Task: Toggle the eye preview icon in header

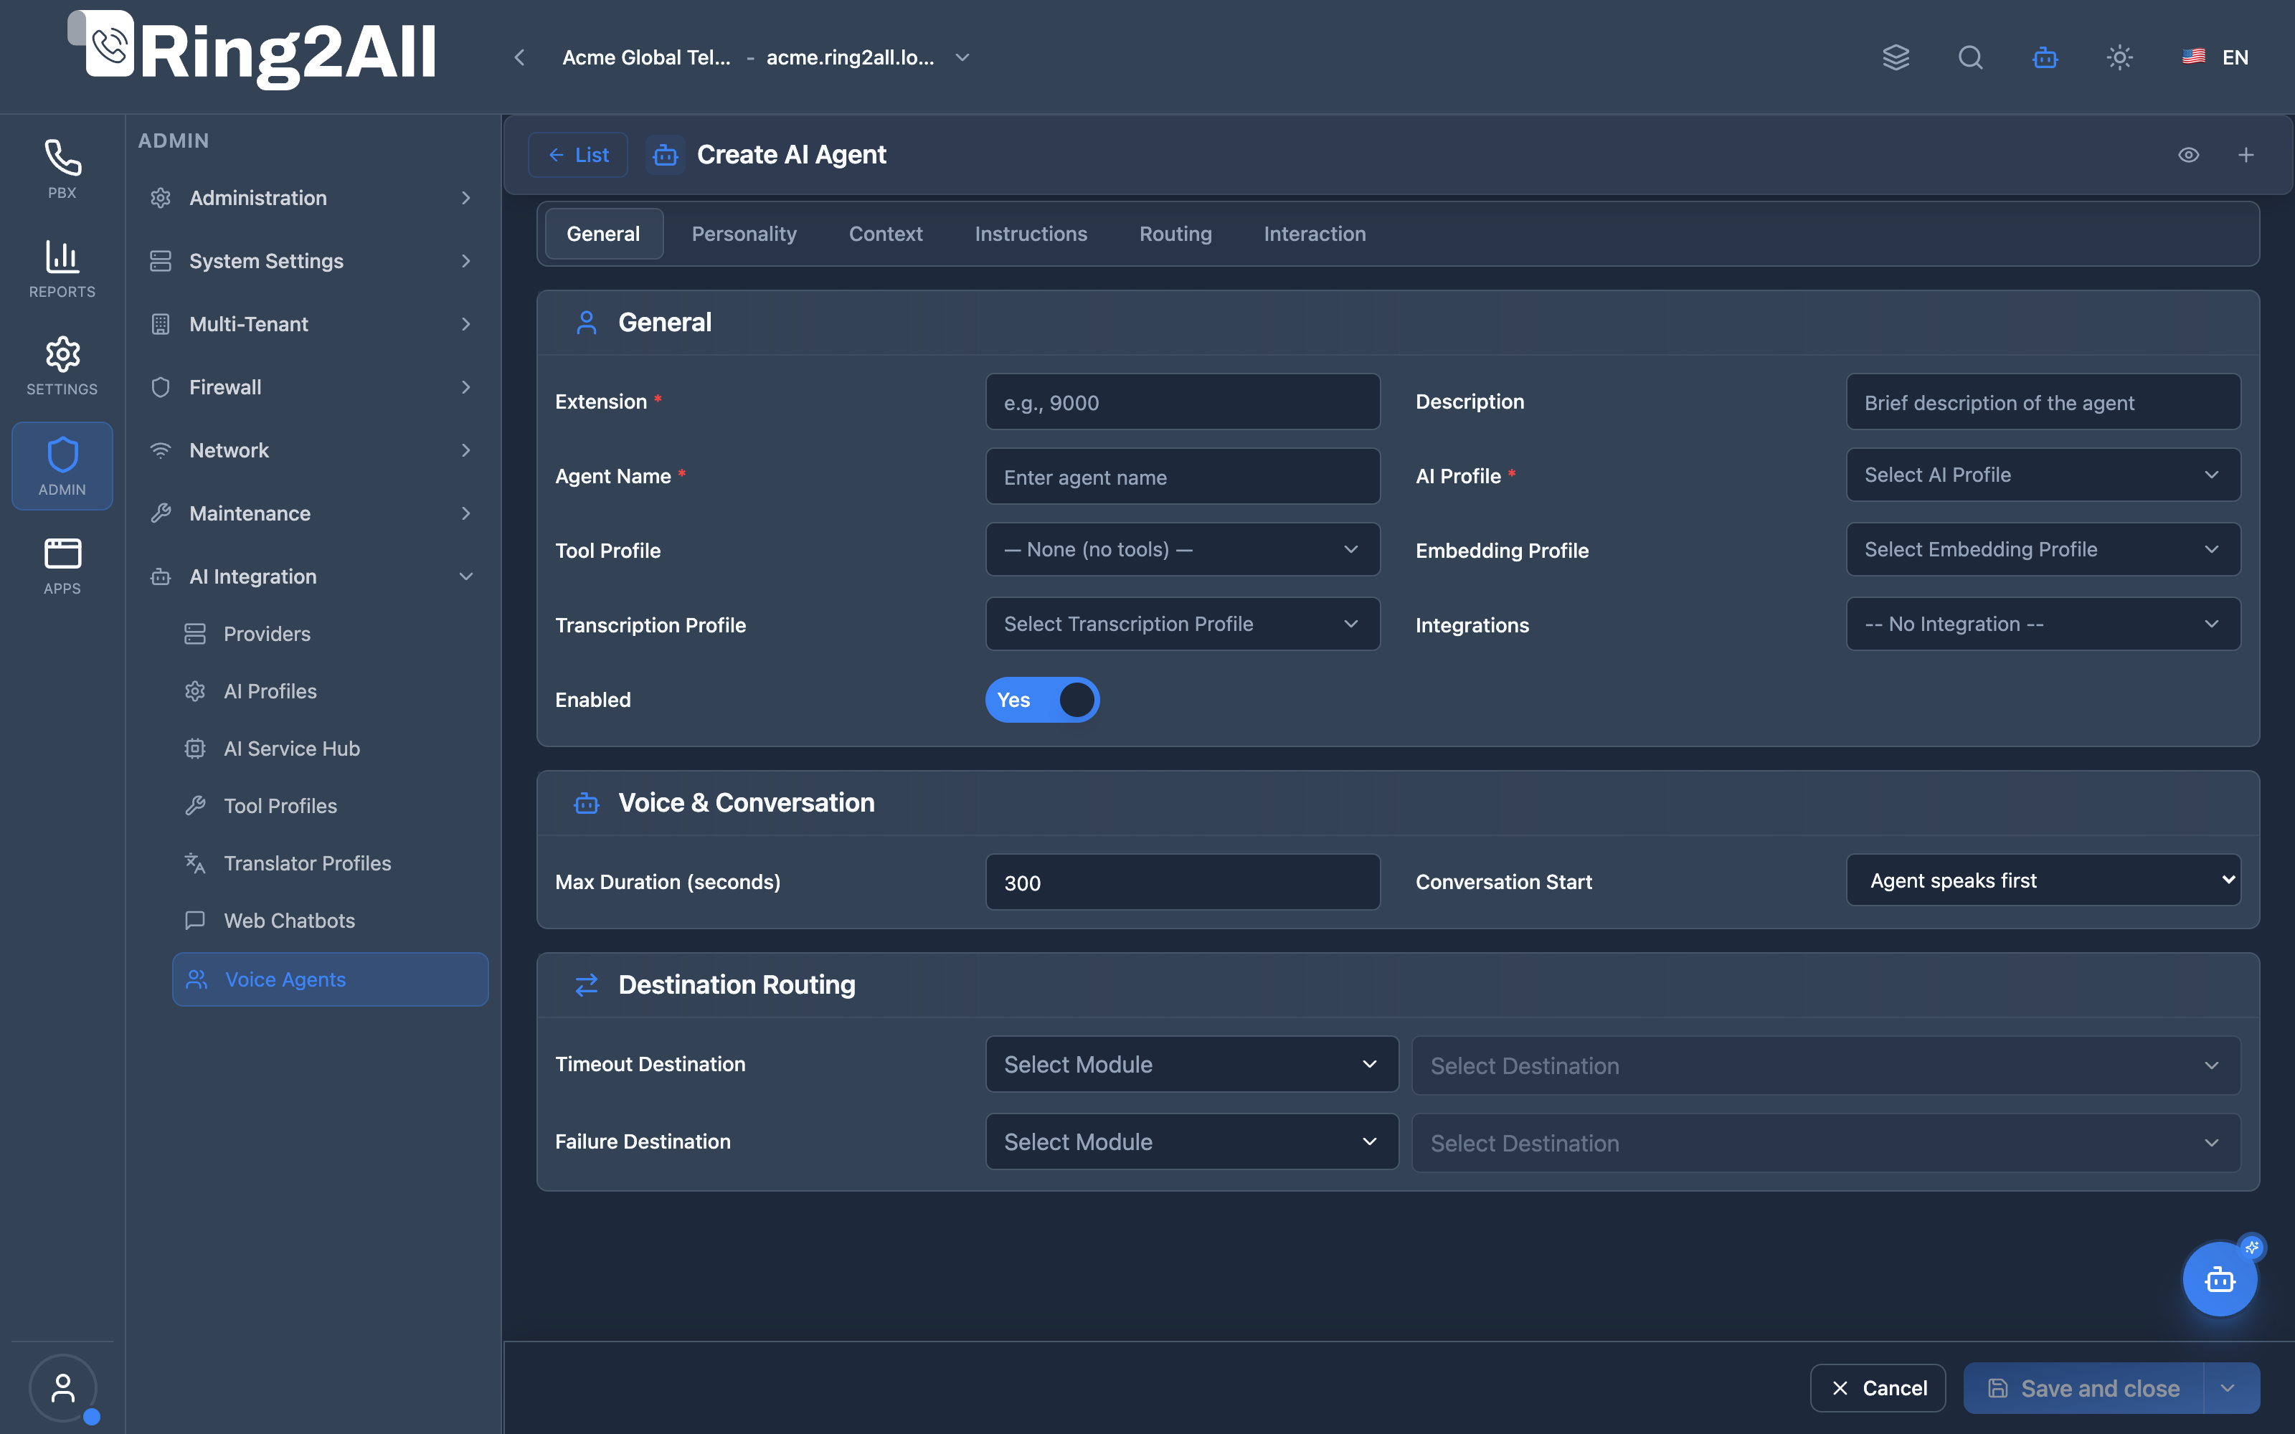Action: (2188, 155)
